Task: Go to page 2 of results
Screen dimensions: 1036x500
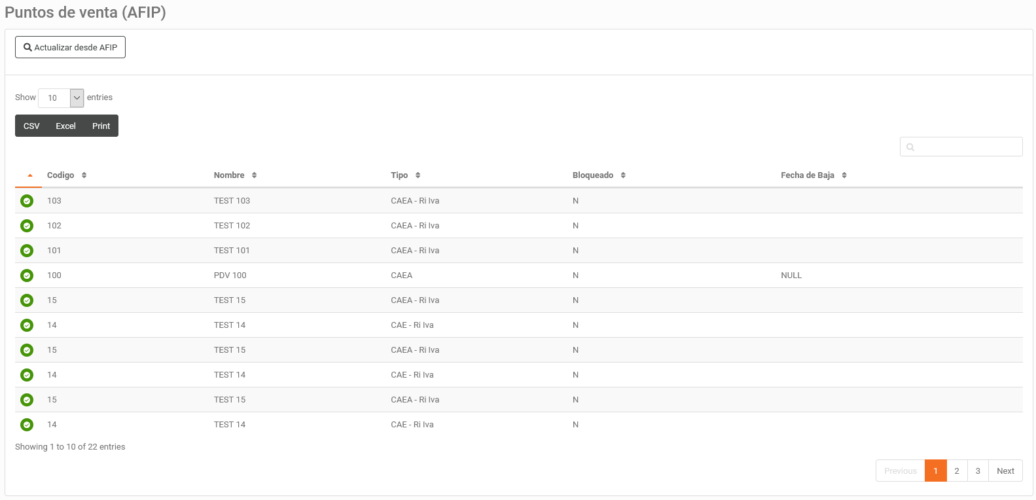Action: click(957, 471)
